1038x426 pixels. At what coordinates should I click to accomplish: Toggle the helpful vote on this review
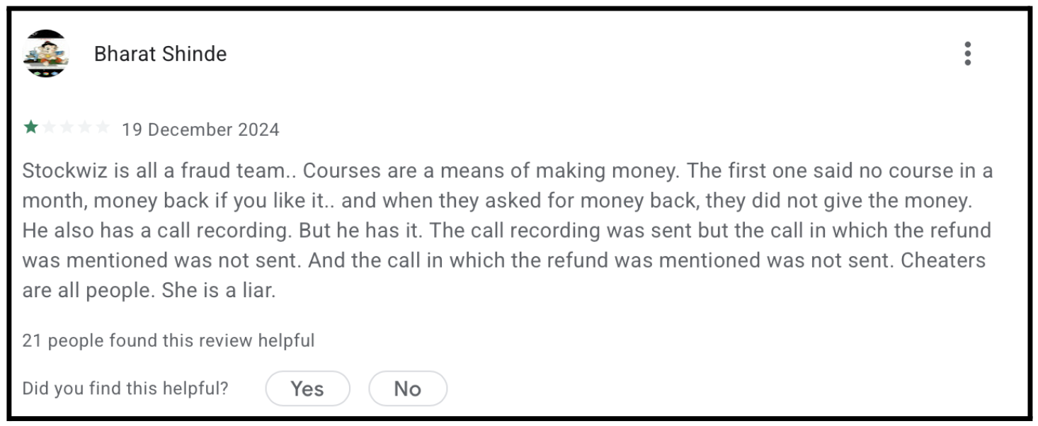[x=307, y=388]
